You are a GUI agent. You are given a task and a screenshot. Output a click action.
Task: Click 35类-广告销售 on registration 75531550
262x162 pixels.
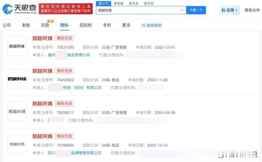point(114,48)
